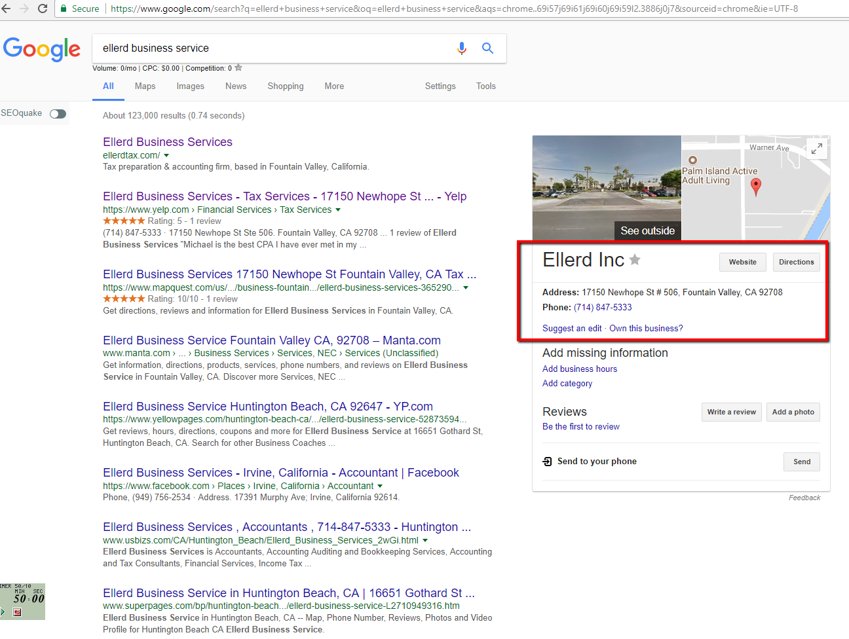The width and height of the screenshot is (849, 639).
Task: Open dropdown arrow on the Yelp result URL
Action: click(338, 210)
